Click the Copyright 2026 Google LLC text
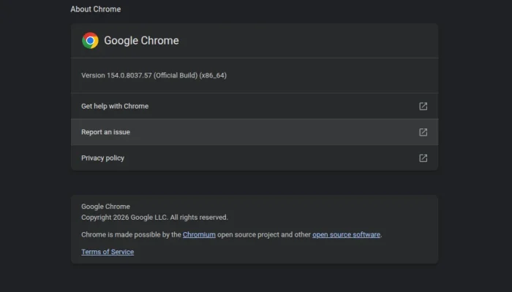 [154, 218]
